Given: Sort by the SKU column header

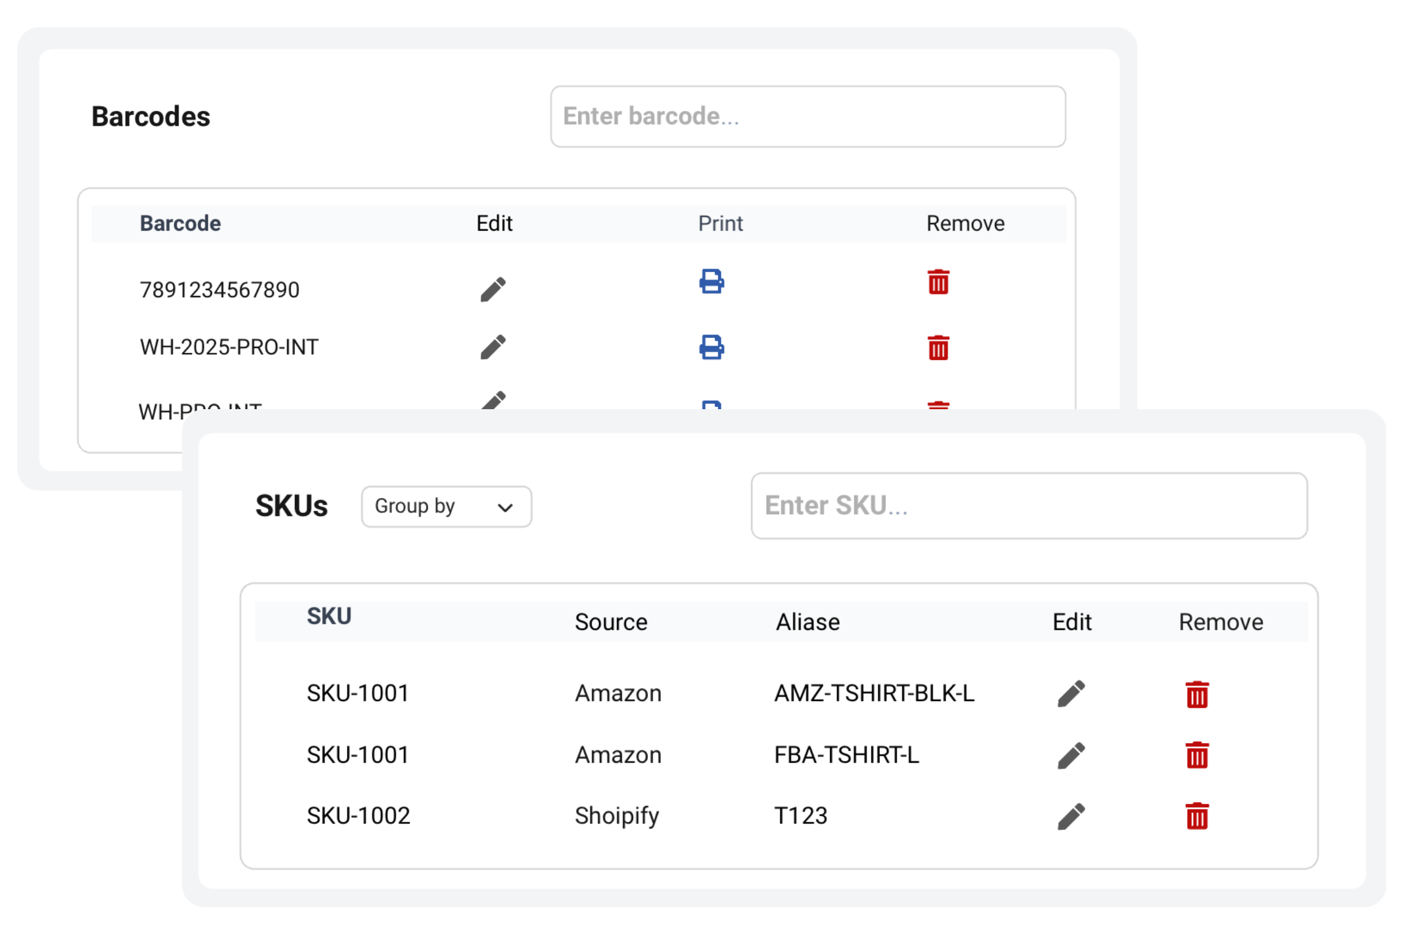Looking at the screenshot, I should coord(329,617).
